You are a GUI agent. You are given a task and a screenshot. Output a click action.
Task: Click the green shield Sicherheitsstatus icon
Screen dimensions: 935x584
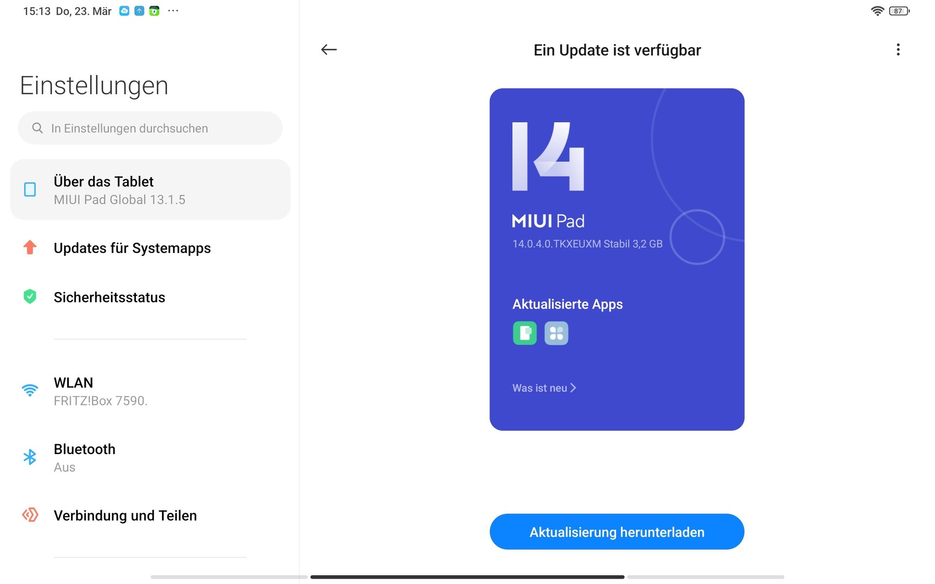(x=30, y=296)
